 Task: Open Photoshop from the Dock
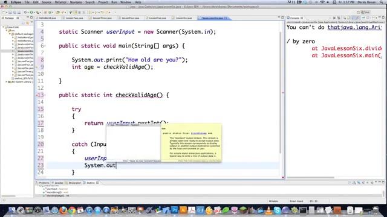point(175,210)
